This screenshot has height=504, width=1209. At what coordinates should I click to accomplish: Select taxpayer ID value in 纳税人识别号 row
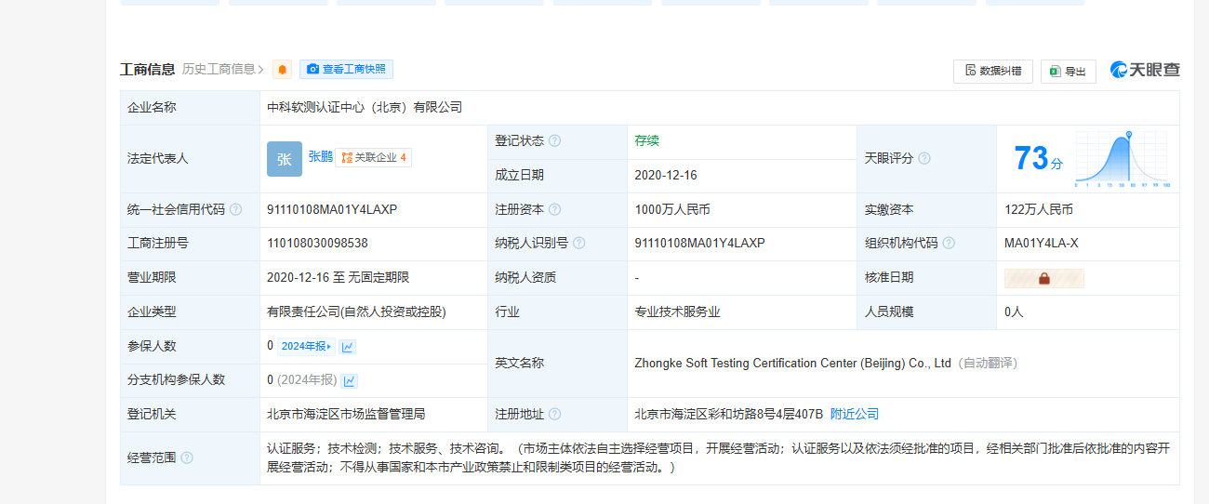699,244
